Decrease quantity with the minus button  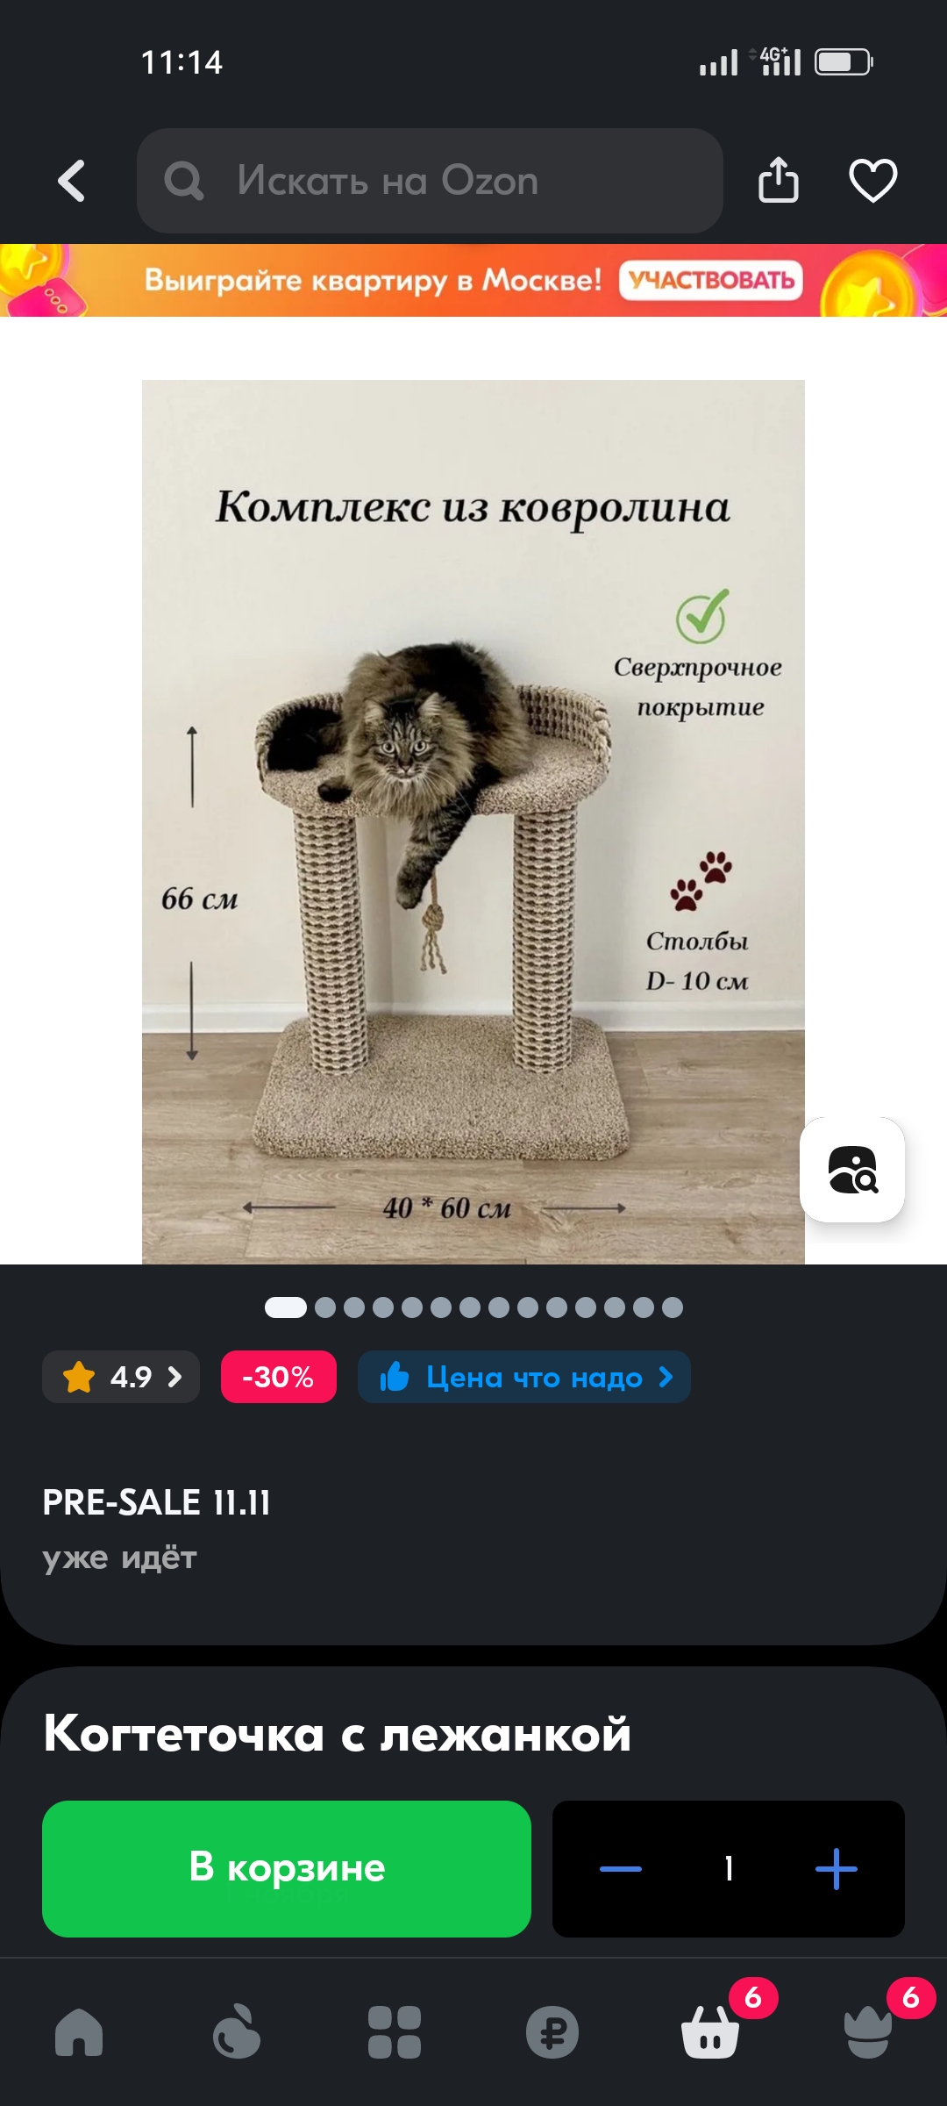[621, 1869]
